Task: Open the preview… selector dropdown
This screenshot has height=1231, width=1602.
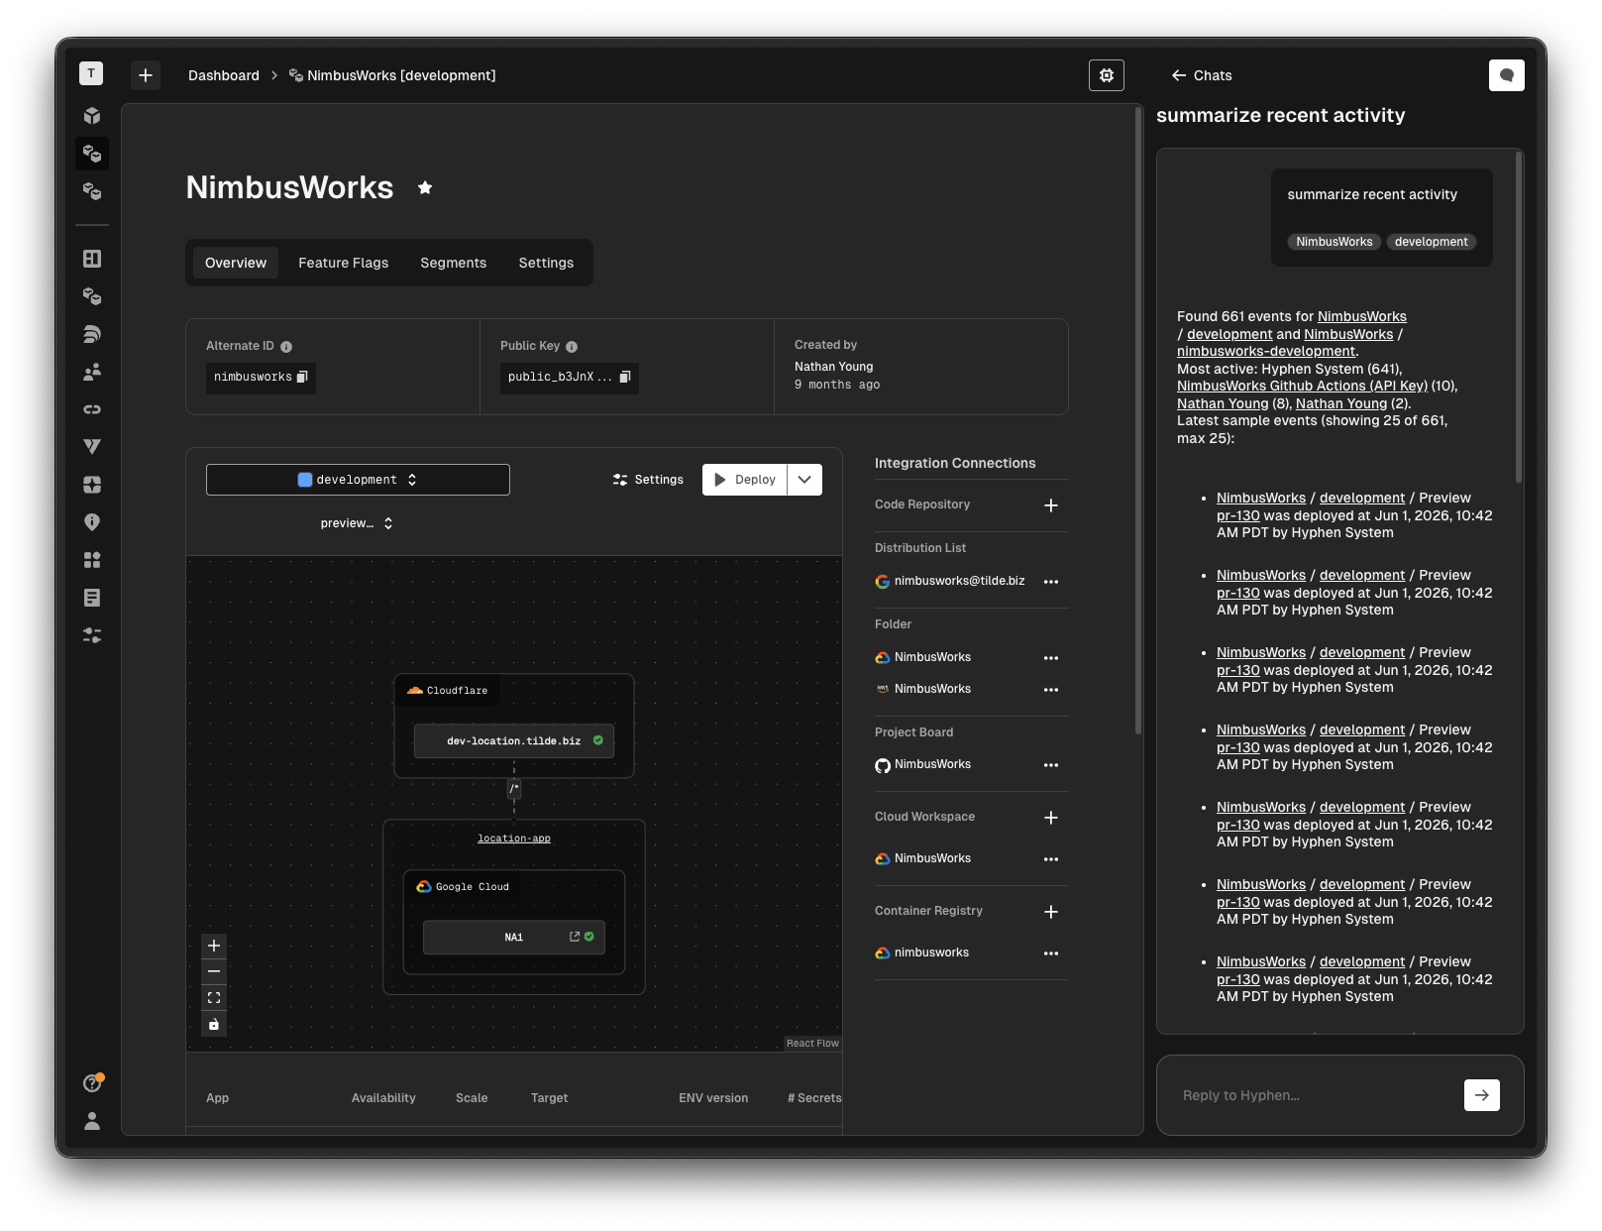Action: coord(357,523)
